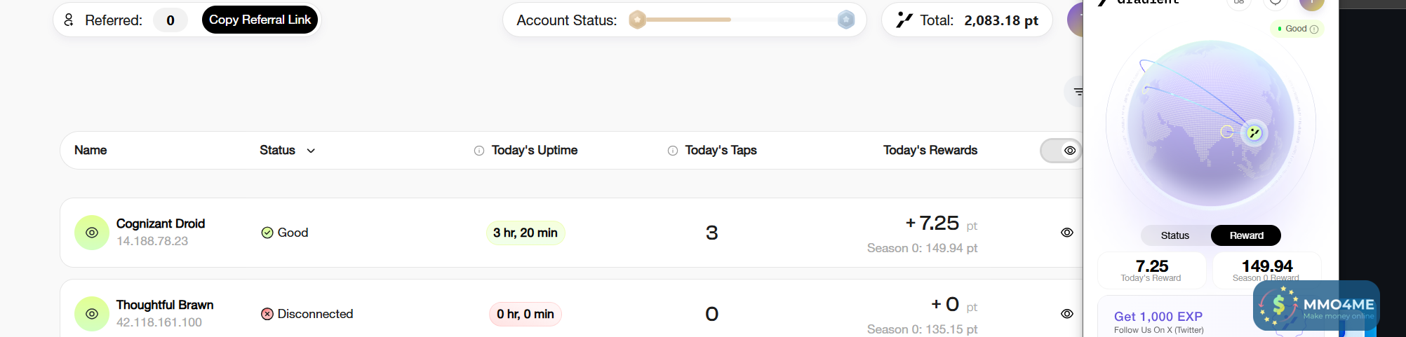
Task: Click the MMO4ME watermark badge
Action: [x=1316, y=305]
